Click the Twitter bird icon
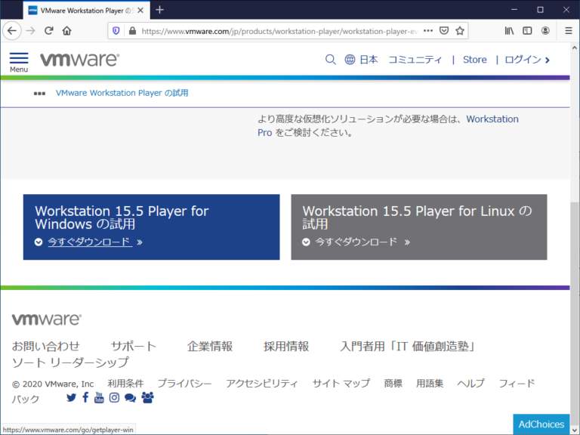The width and height of the screenshot is (580, 435). tap(71, 398)
